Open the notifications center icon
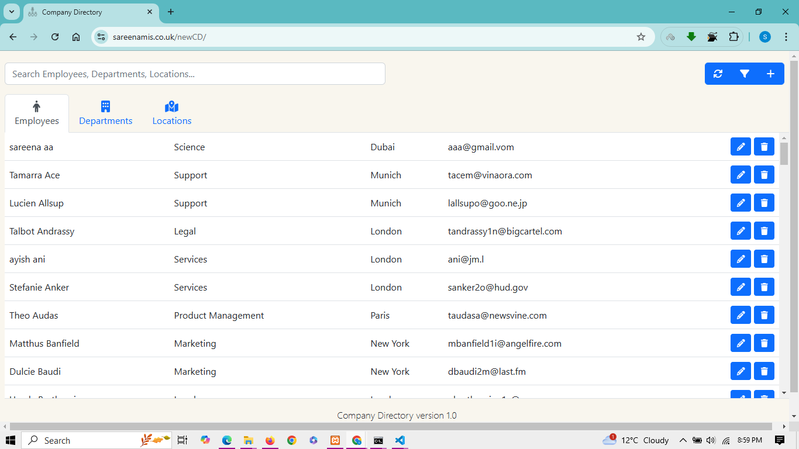The height and width of the screenshot is (449, 799). (780, 440)
